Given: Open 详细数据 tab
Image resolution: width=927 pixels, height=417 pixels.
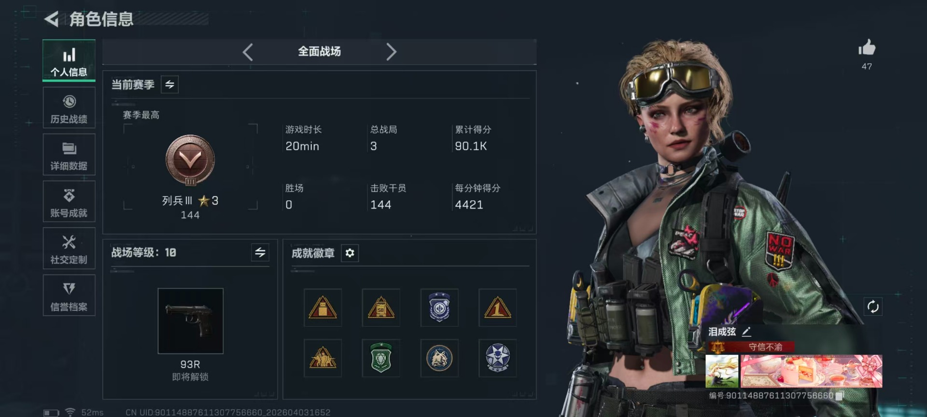Looking at the screenshot, I should pos(69,154).
